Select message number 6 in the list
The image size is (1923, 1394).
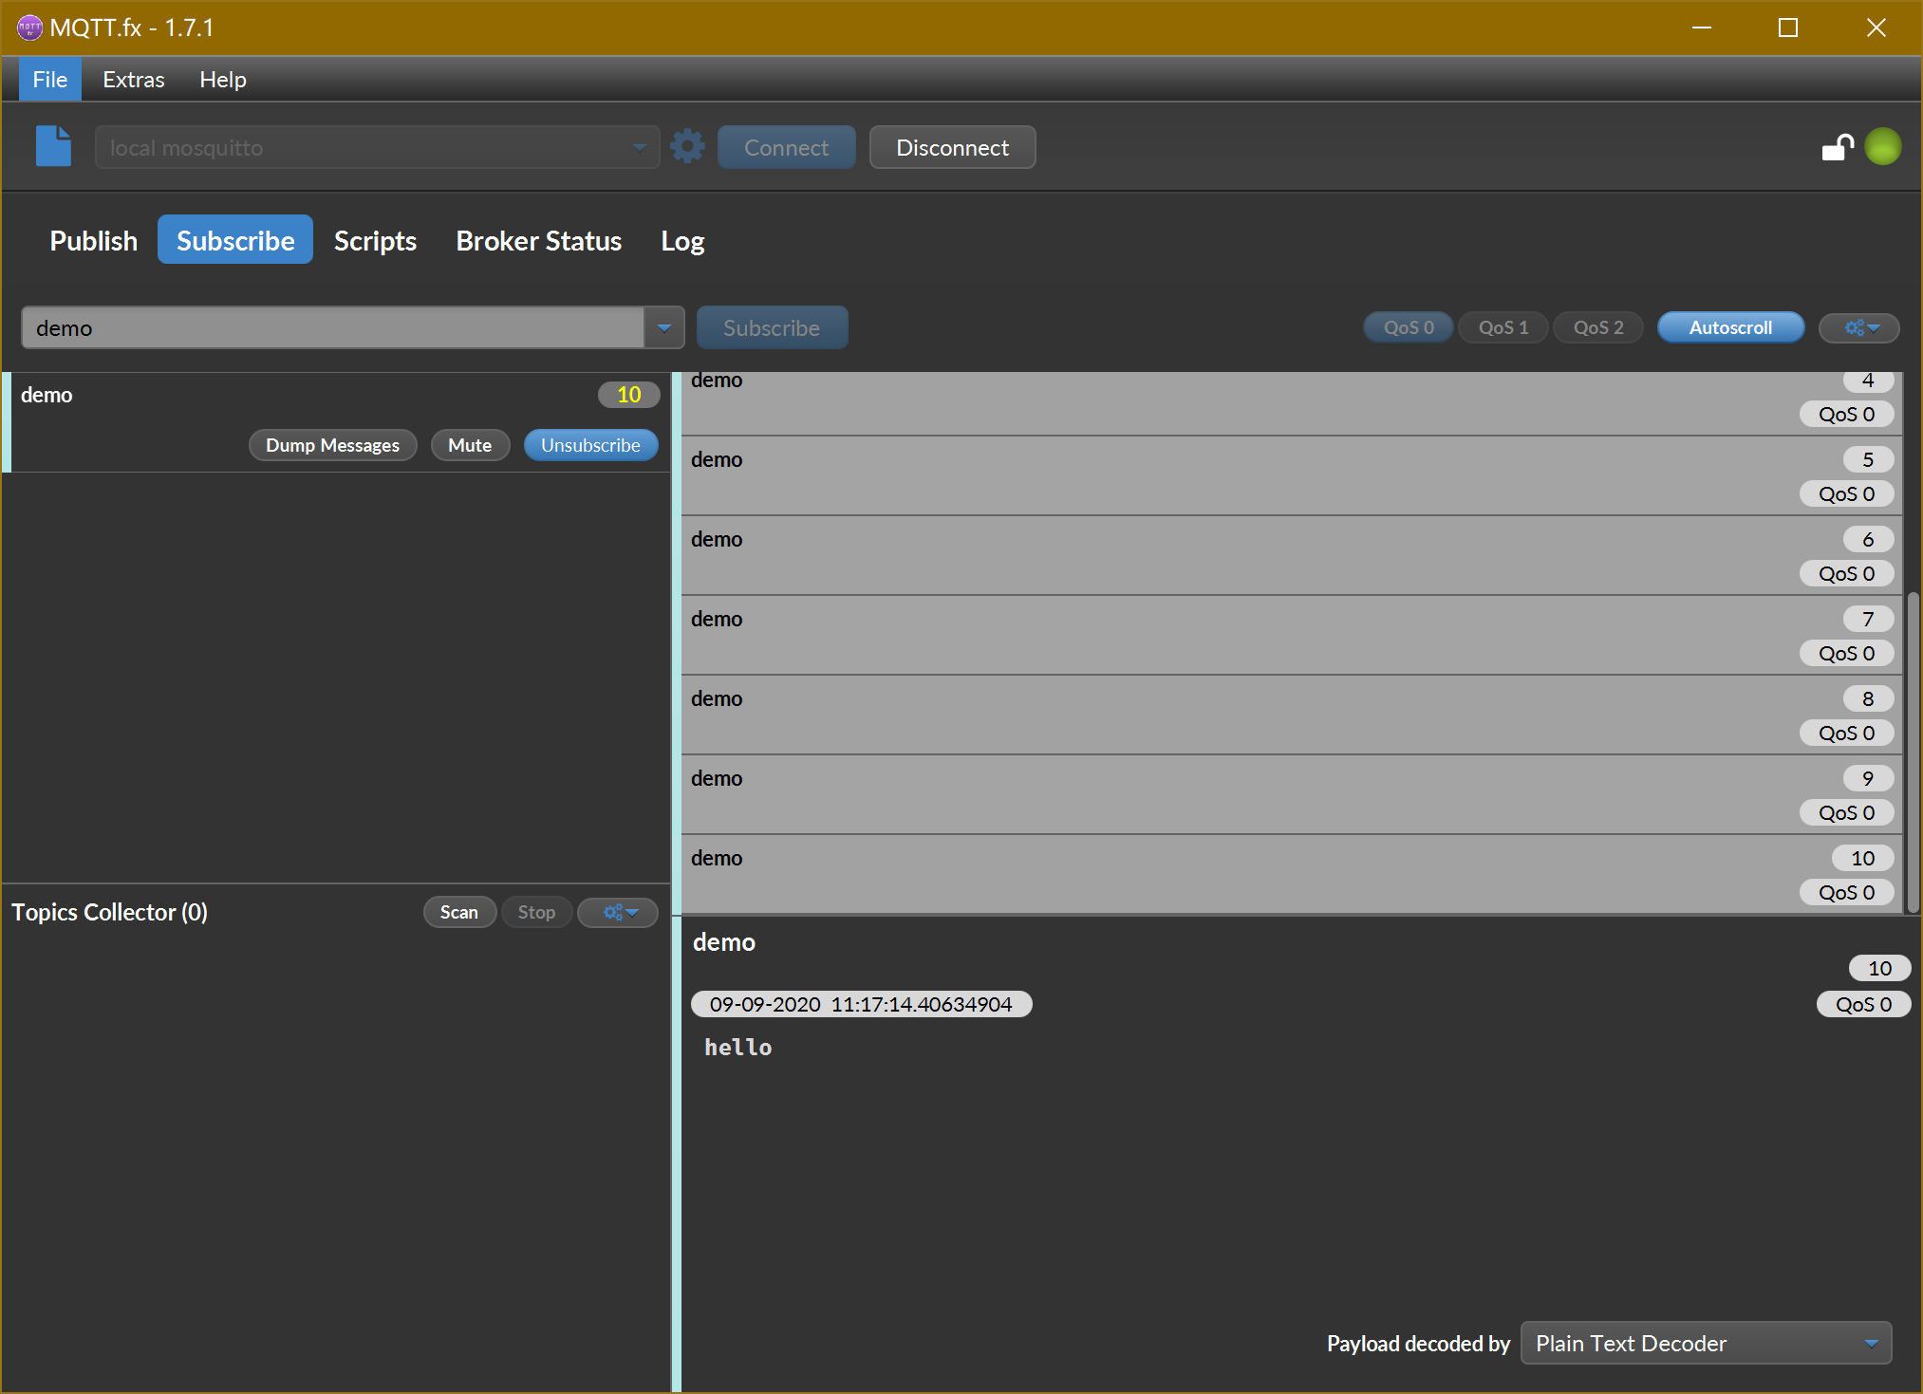[1292, 556]
